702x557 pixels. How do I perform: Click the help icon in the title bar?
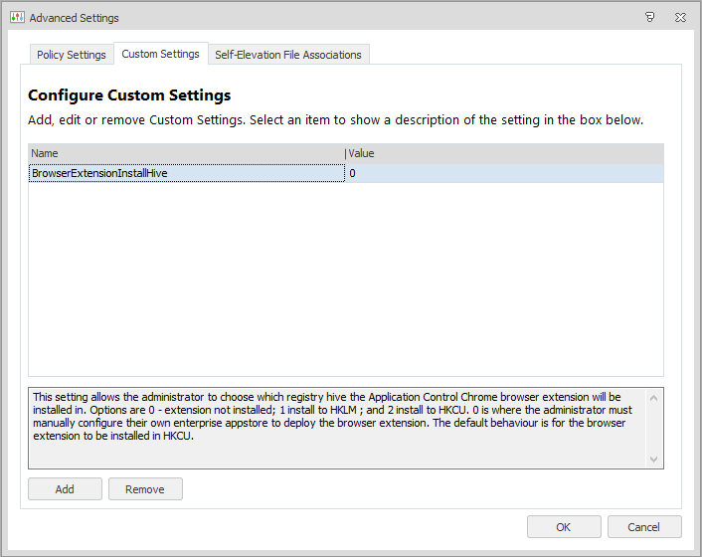click(649, 18)
